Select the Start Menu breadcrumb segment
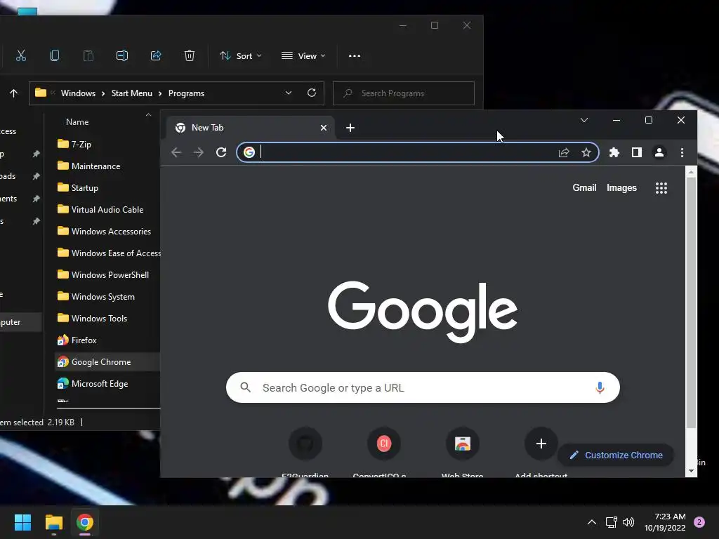The width and height of the screenshot is (719, 539). [131, 93]
